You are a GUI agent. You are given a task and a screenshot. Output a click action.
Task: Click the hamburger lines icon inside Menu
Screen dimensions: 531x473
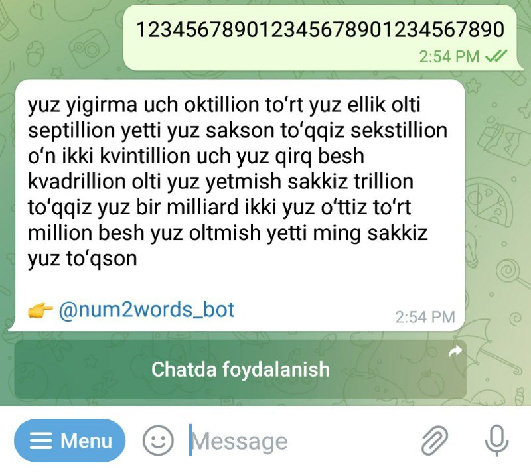(x=40, y=441)
